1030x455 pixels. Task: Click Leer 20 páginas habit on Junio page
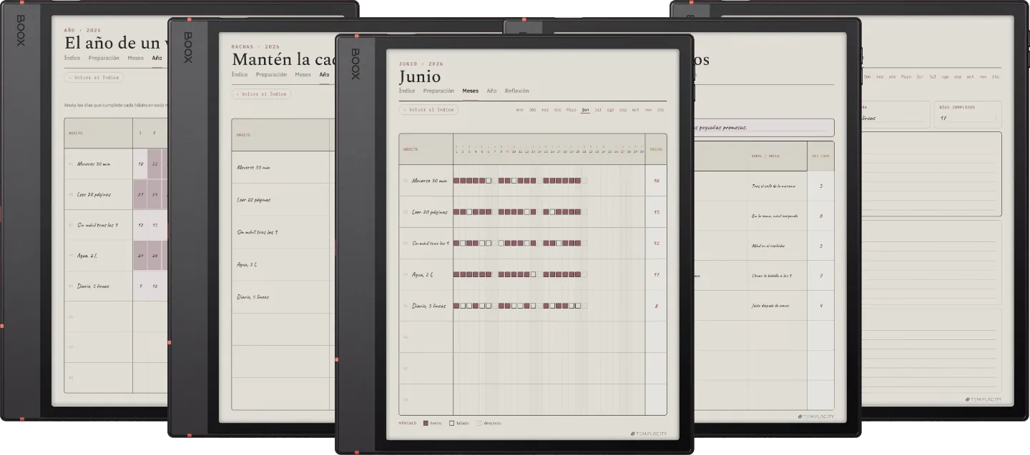tap(430, 212)
